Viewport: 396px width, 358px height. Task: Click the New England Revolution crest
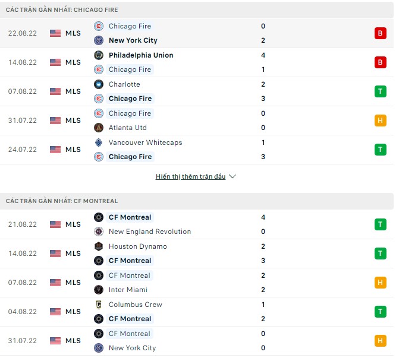point(99,232)
